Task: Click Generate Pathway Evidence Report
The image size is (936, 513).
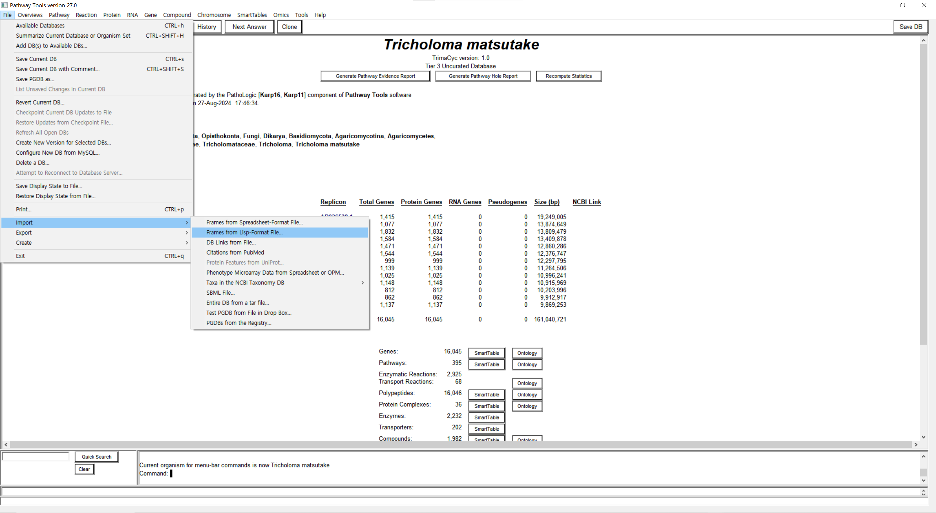Action: (x=375, y=76)
